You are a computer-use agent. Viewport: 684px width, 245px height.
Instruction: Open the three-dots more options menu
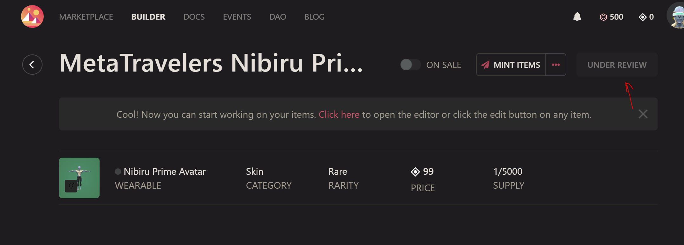coord(556,65)
